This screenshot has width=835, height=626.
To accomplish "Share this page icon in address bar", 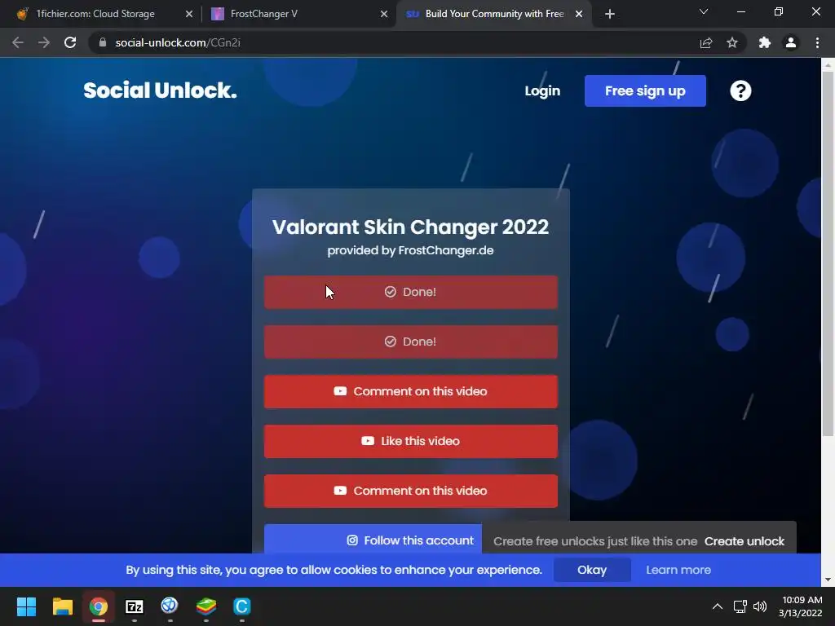I will pyautogui.click(x=706, y=42).
